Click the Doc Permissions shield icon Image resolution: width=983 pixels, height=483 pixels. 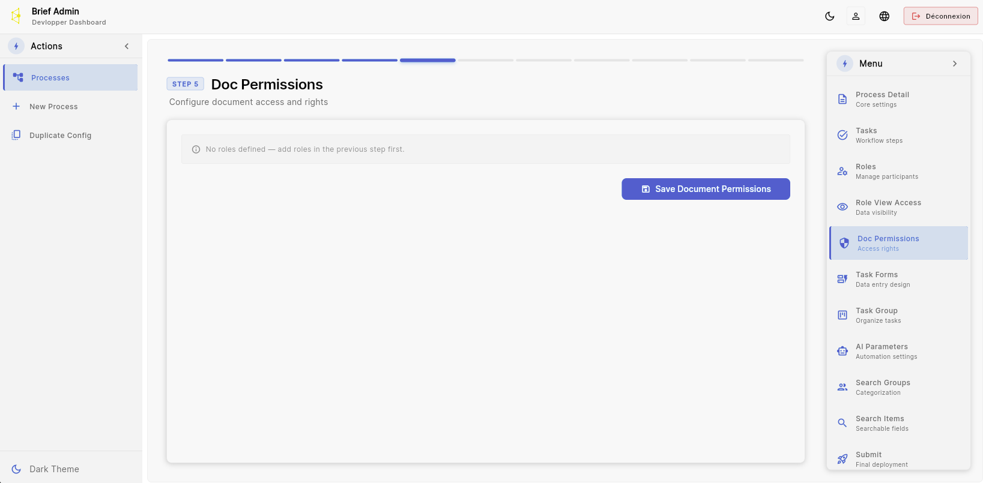point(844,243)
